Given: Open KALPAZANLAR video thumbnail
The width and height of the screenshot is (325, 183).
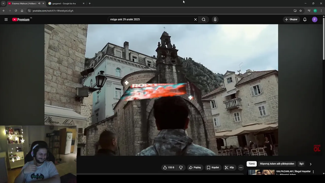Looking at the screenshot, I should click(262, 173).
